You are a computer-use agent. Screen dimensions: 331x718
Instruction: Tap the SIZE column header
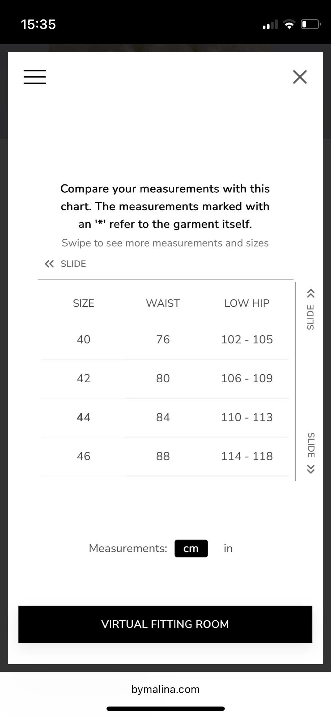(83, 303)
